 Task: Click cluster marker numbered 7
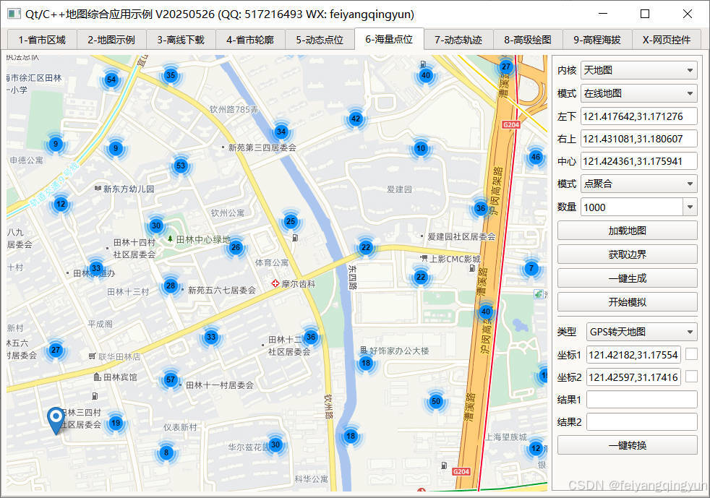[x=531, y=268]
